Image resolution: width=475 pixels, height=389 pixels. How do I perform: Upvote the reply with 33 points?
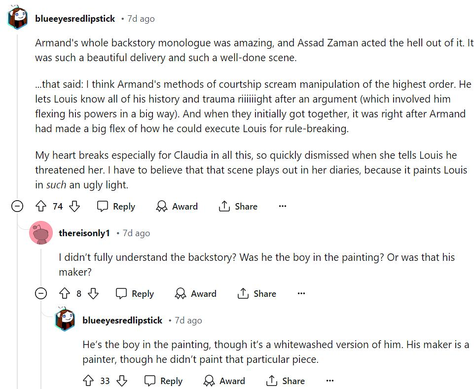89,381
